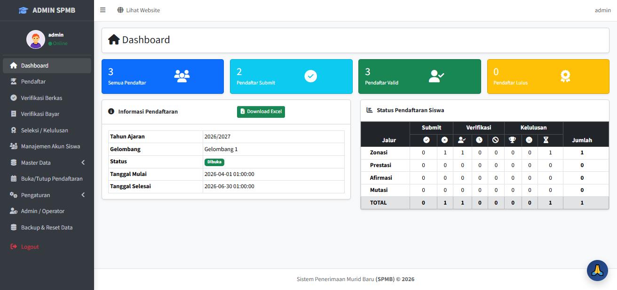Click the hourglass icon in the Kelulusan header
This screenshot has height=290, width=617.
546,140
